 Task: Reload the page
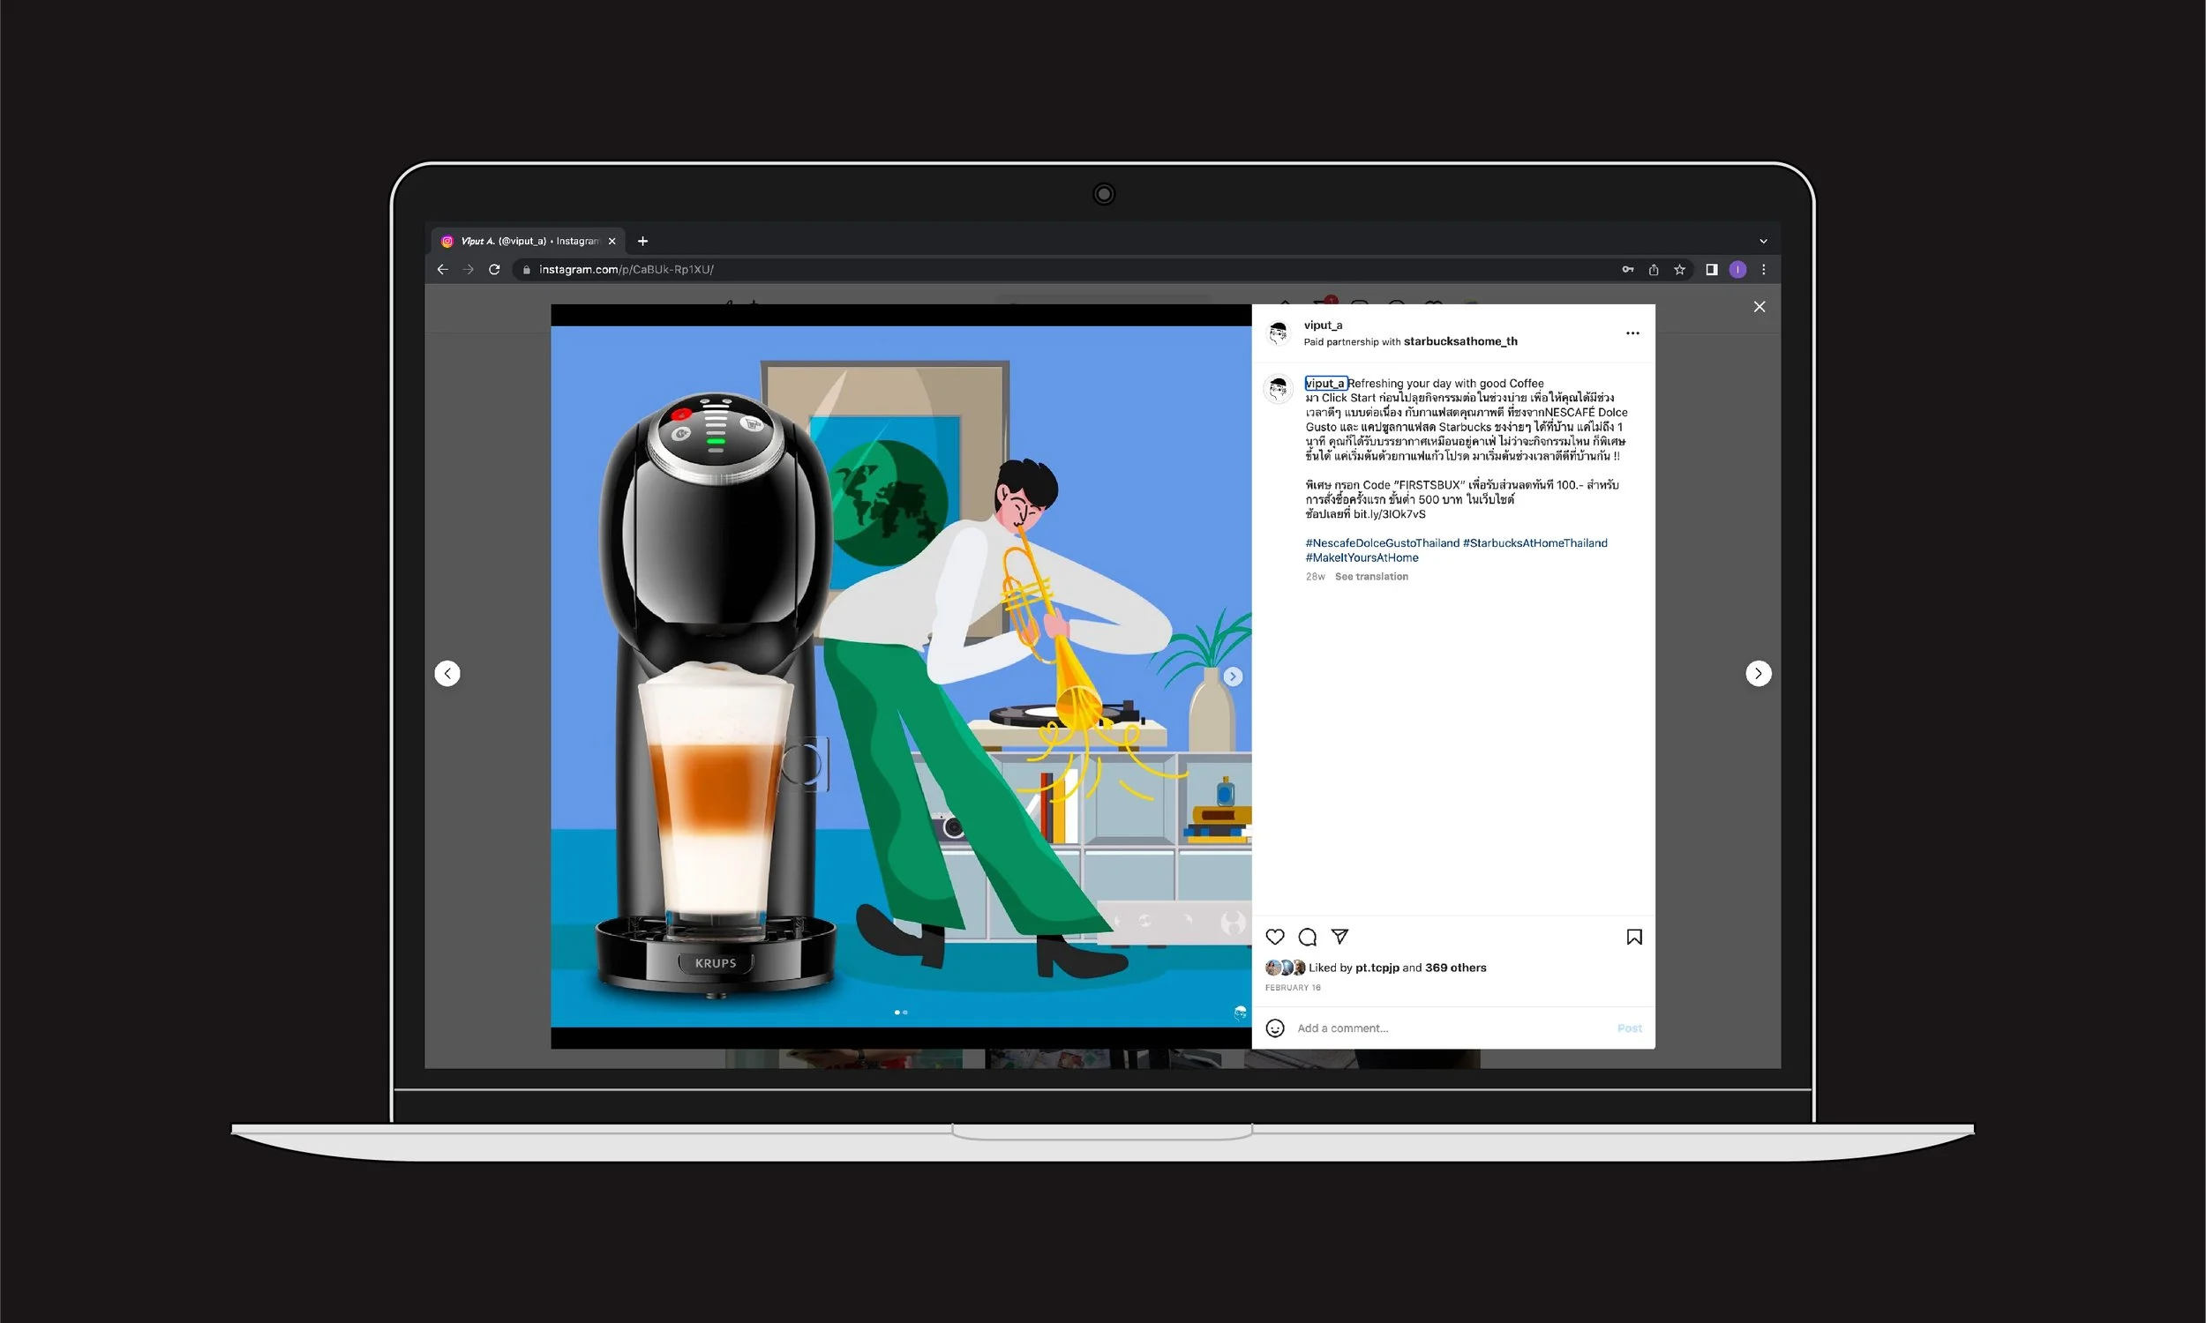[x=494, y=269]
